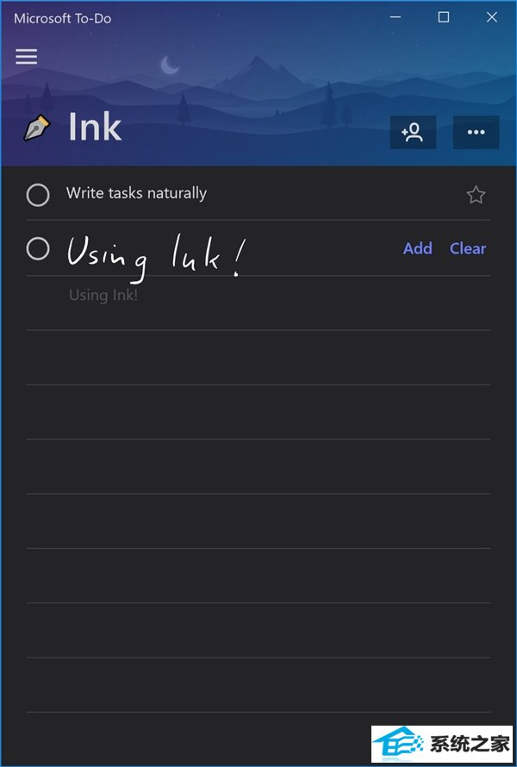
Task: Tap the empty ink line below the preview text
Action: 258,358
